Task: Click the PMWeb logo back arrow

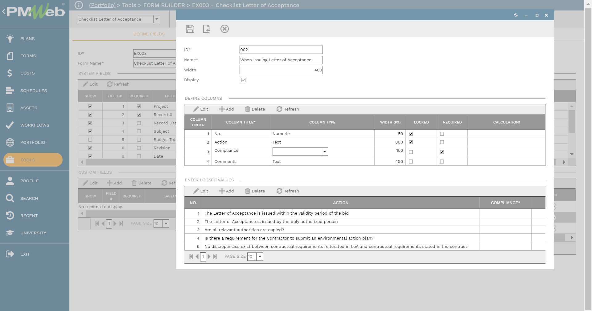Action: (x=4, y=12)
